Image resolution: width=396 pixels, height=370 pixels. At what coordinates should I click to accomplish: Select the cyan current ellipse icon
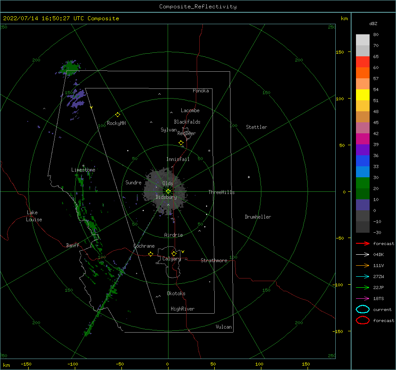[x=363, y=309]
